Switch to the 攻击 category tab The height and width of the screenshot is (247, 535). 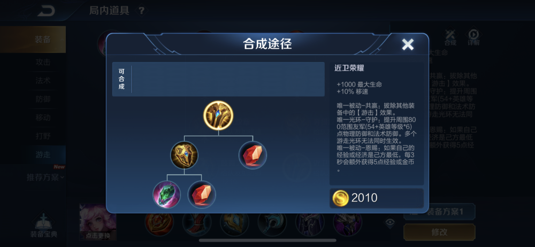point(43,62)
